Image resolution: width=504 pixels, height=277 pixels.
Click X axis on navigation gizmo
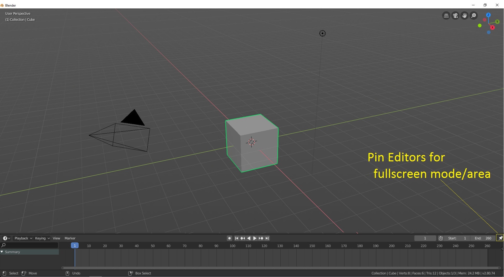tap(492, 27)
